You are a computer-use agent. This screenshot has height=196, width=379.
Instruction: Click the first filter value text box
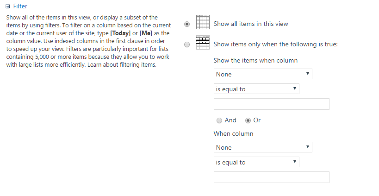click(x=272, y=104)
